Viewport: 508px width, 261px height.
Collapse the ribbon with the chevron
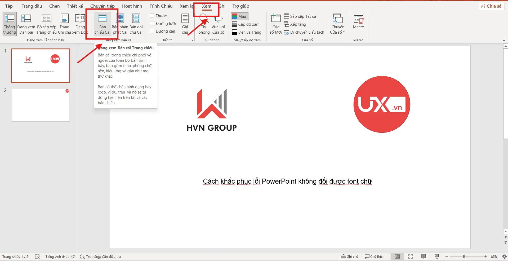(504, 40)
